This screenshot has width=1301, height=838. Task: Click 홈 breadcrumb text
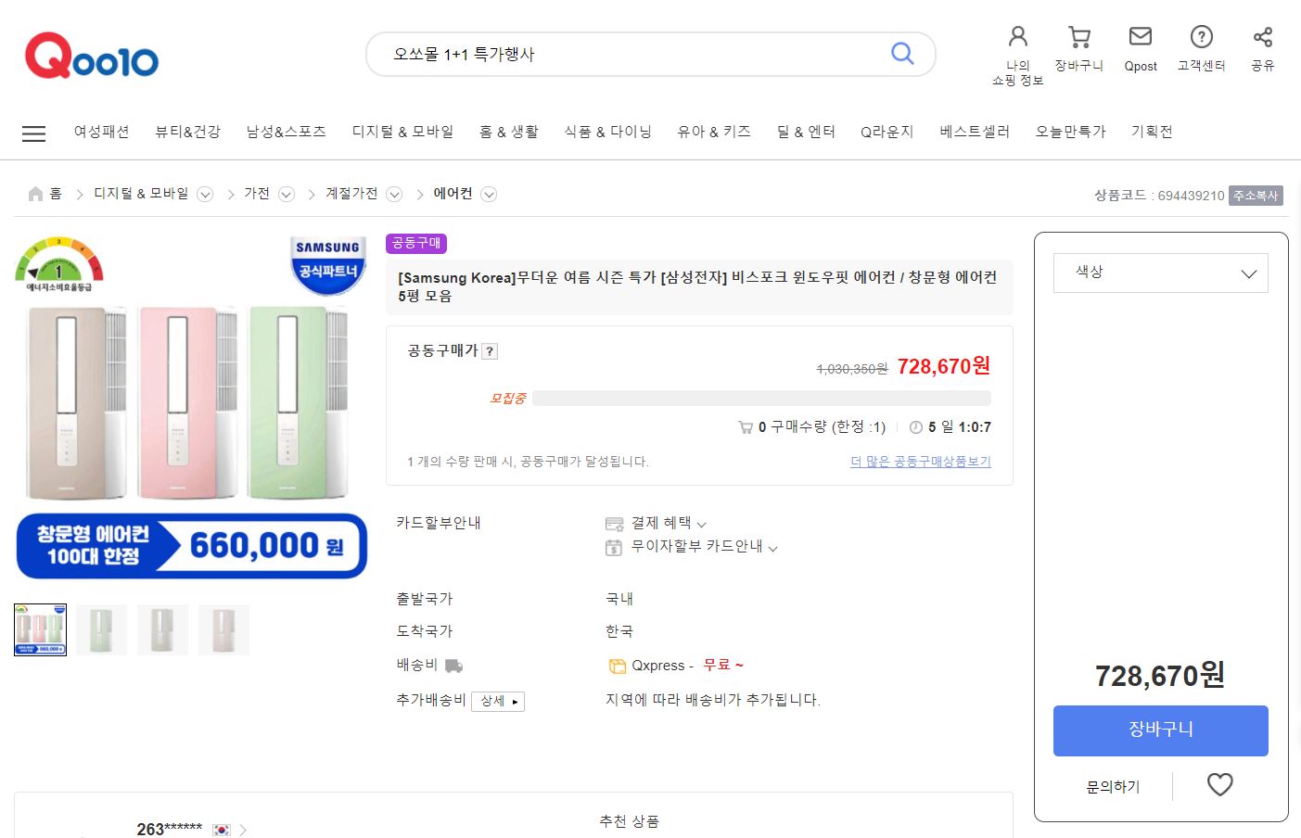[56, 194]
